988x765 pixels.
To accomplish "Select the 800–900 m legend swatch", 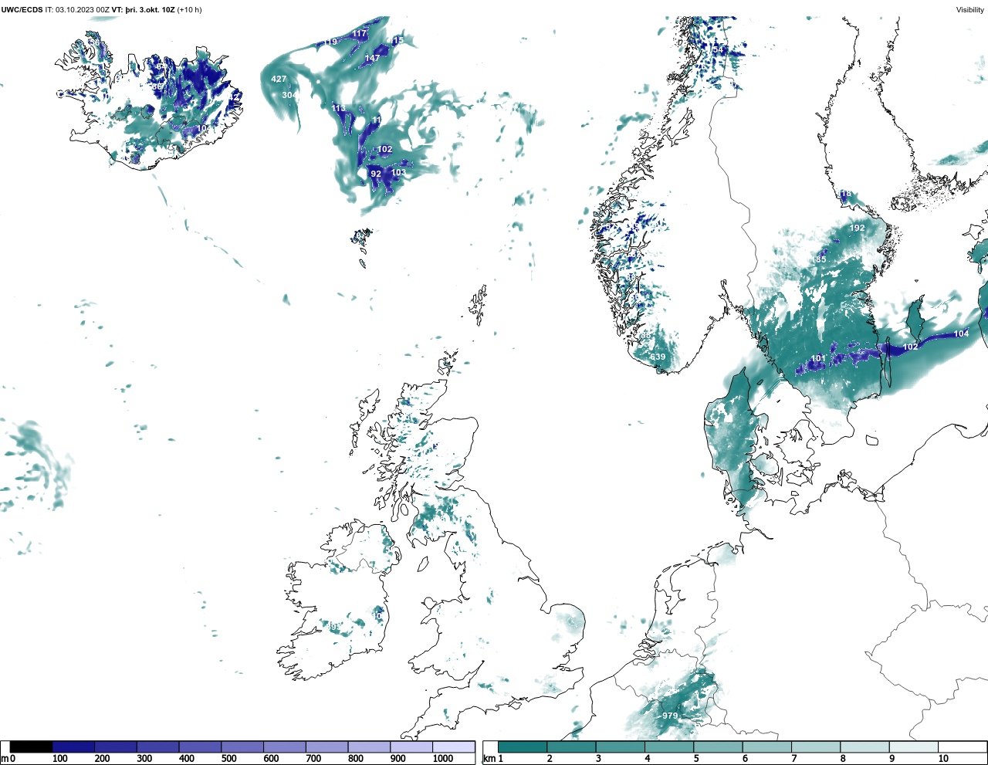I will (x=369, y=746).
